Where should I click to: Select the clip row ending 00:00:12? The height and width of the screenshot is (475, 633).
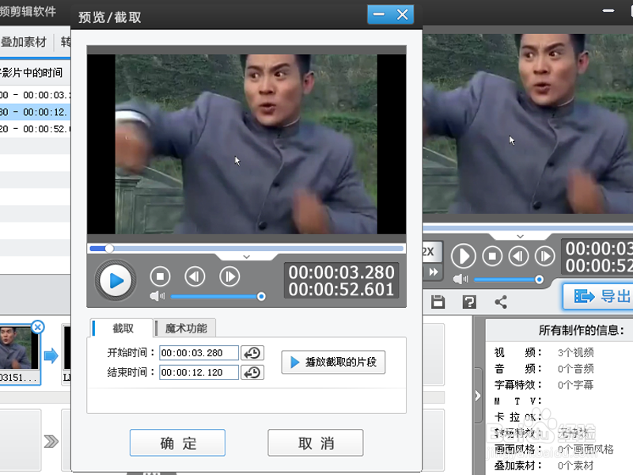pos(35,112)
